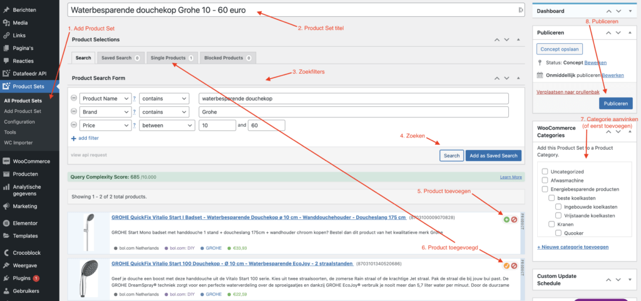641x301 pixels.
Task: Open Elementor from the admin sidebar
Action: [24, 223]
